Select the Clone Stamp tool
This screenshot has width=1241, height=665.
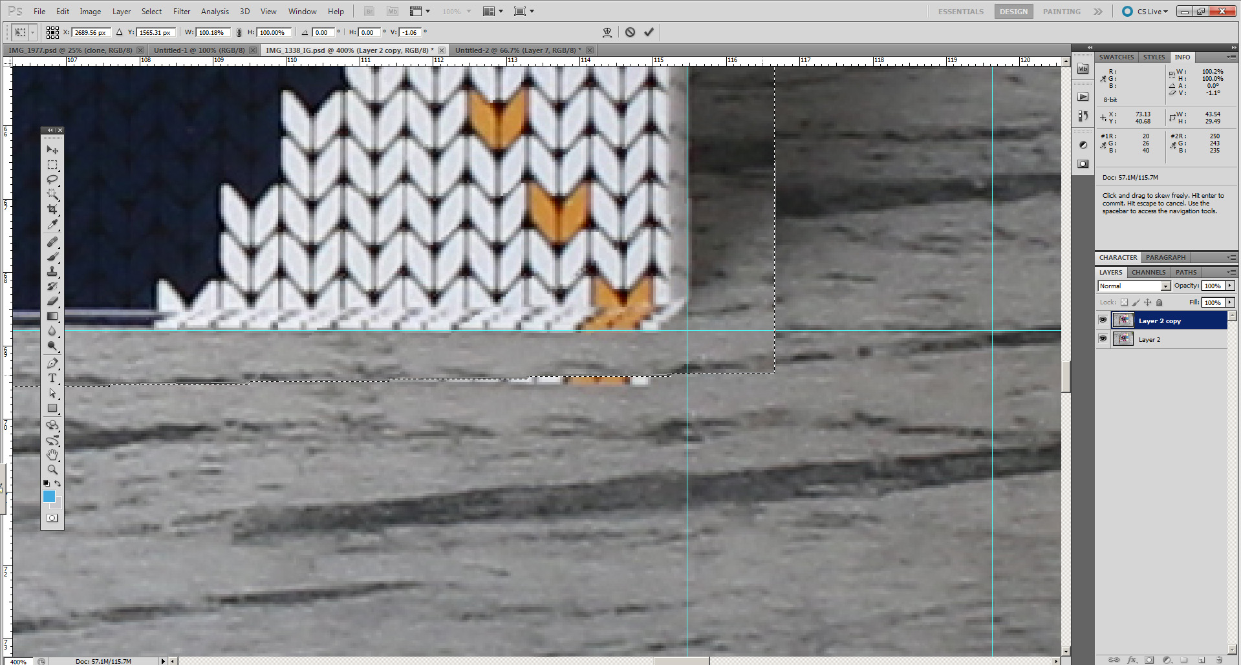(52, 271)
